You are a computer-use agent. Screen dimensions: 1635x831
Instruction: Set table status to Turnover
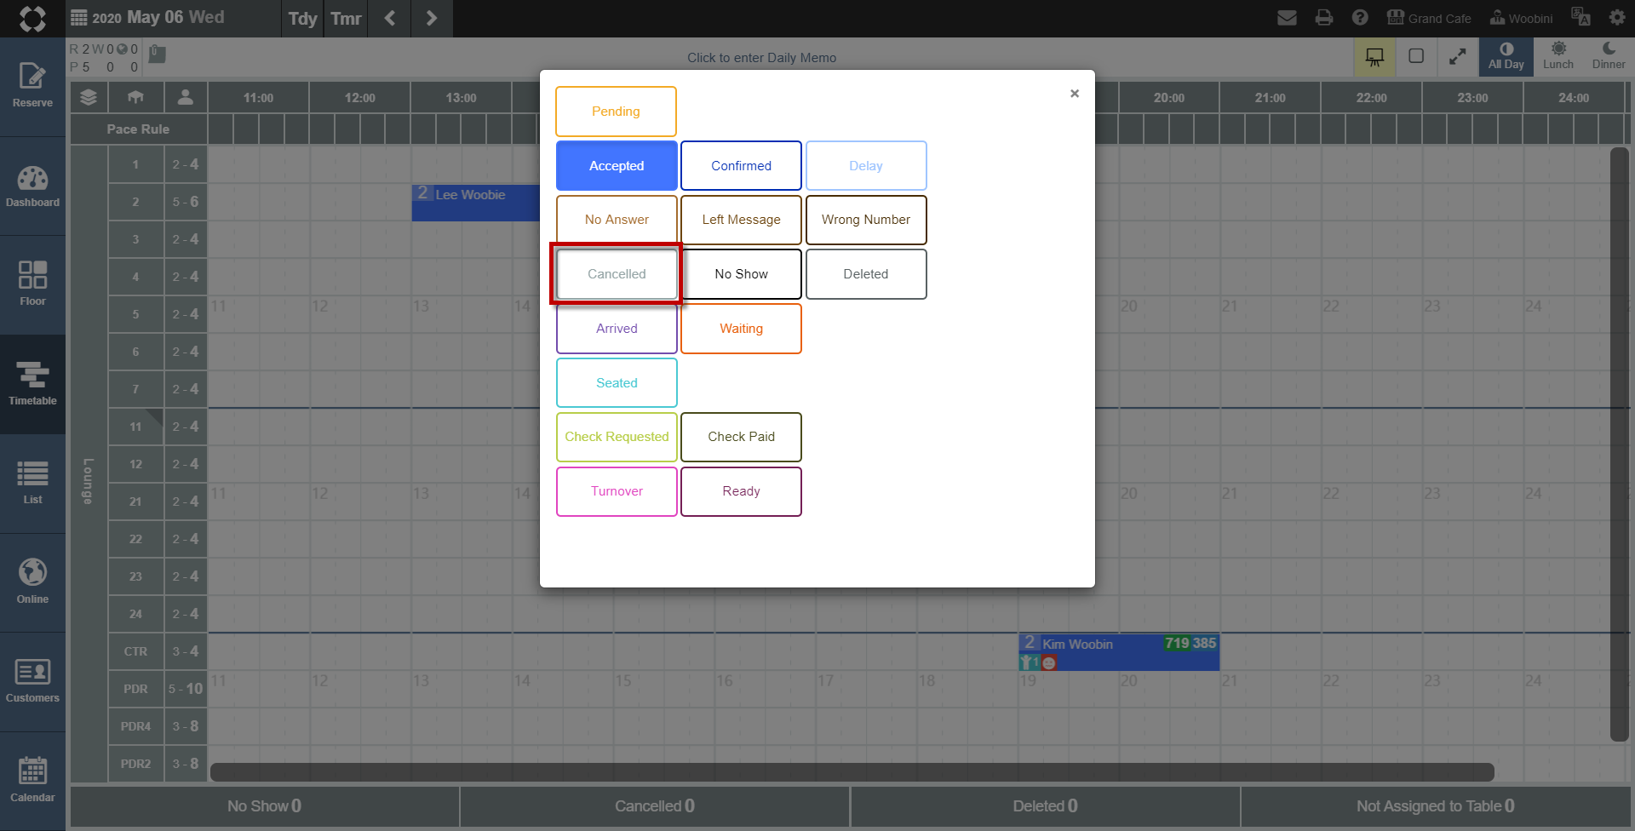[617, 491]
